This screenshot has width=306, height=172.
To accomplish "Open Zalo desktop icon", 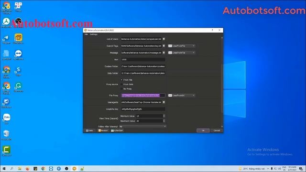I will (x=6, y=118).
